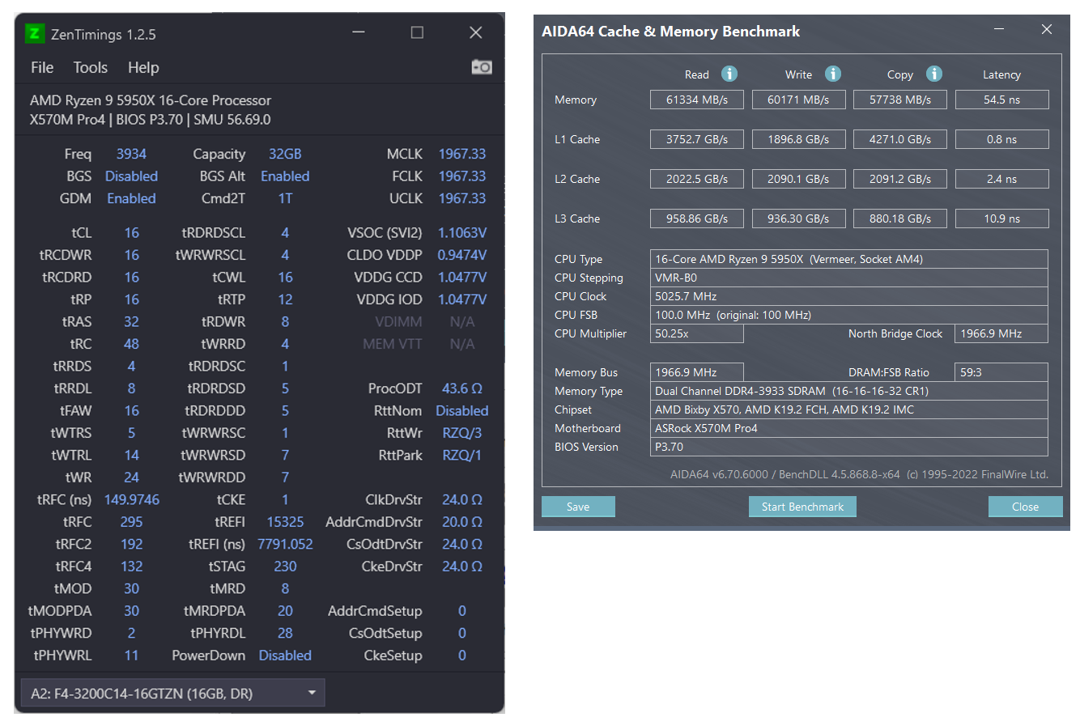Click the PowerDown value Disabled
This screenshot has height=717, width=1080.
click(285, 655)
